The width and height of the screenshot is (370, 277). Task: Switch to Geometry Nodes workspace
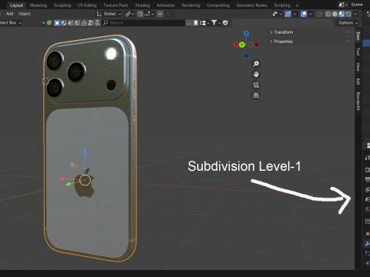click(251, 5)
